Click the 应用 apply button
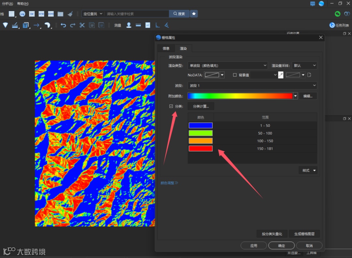Image resolution: width=352 pixels, height=258 pixels. coord(254,246)
